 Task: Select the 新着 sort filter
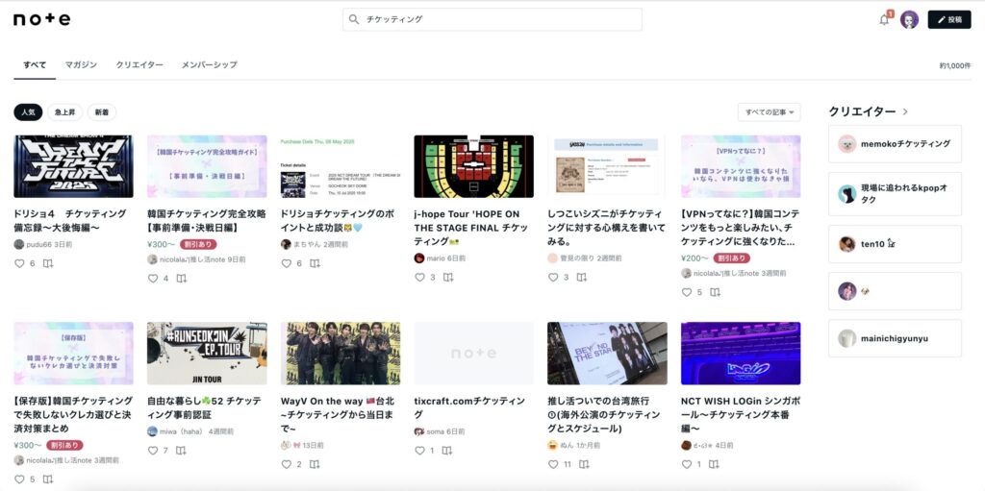click(x=102, y=112)
